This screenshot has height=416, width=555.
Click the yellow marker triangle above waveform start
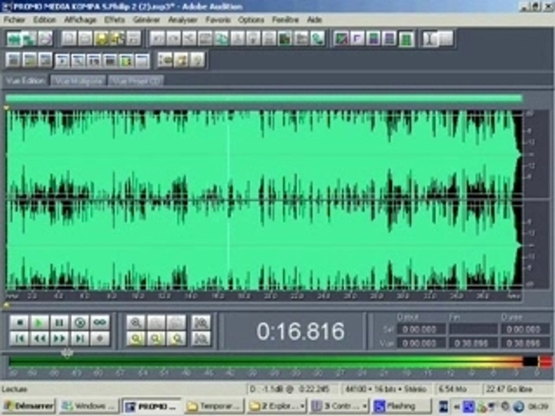pos(6,107)
